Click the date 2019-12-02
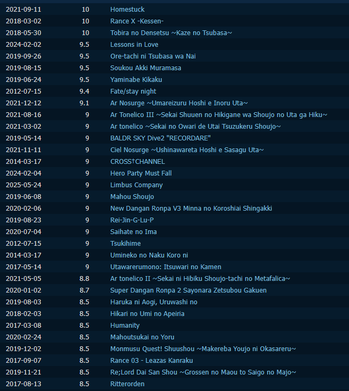 point(23,350)
